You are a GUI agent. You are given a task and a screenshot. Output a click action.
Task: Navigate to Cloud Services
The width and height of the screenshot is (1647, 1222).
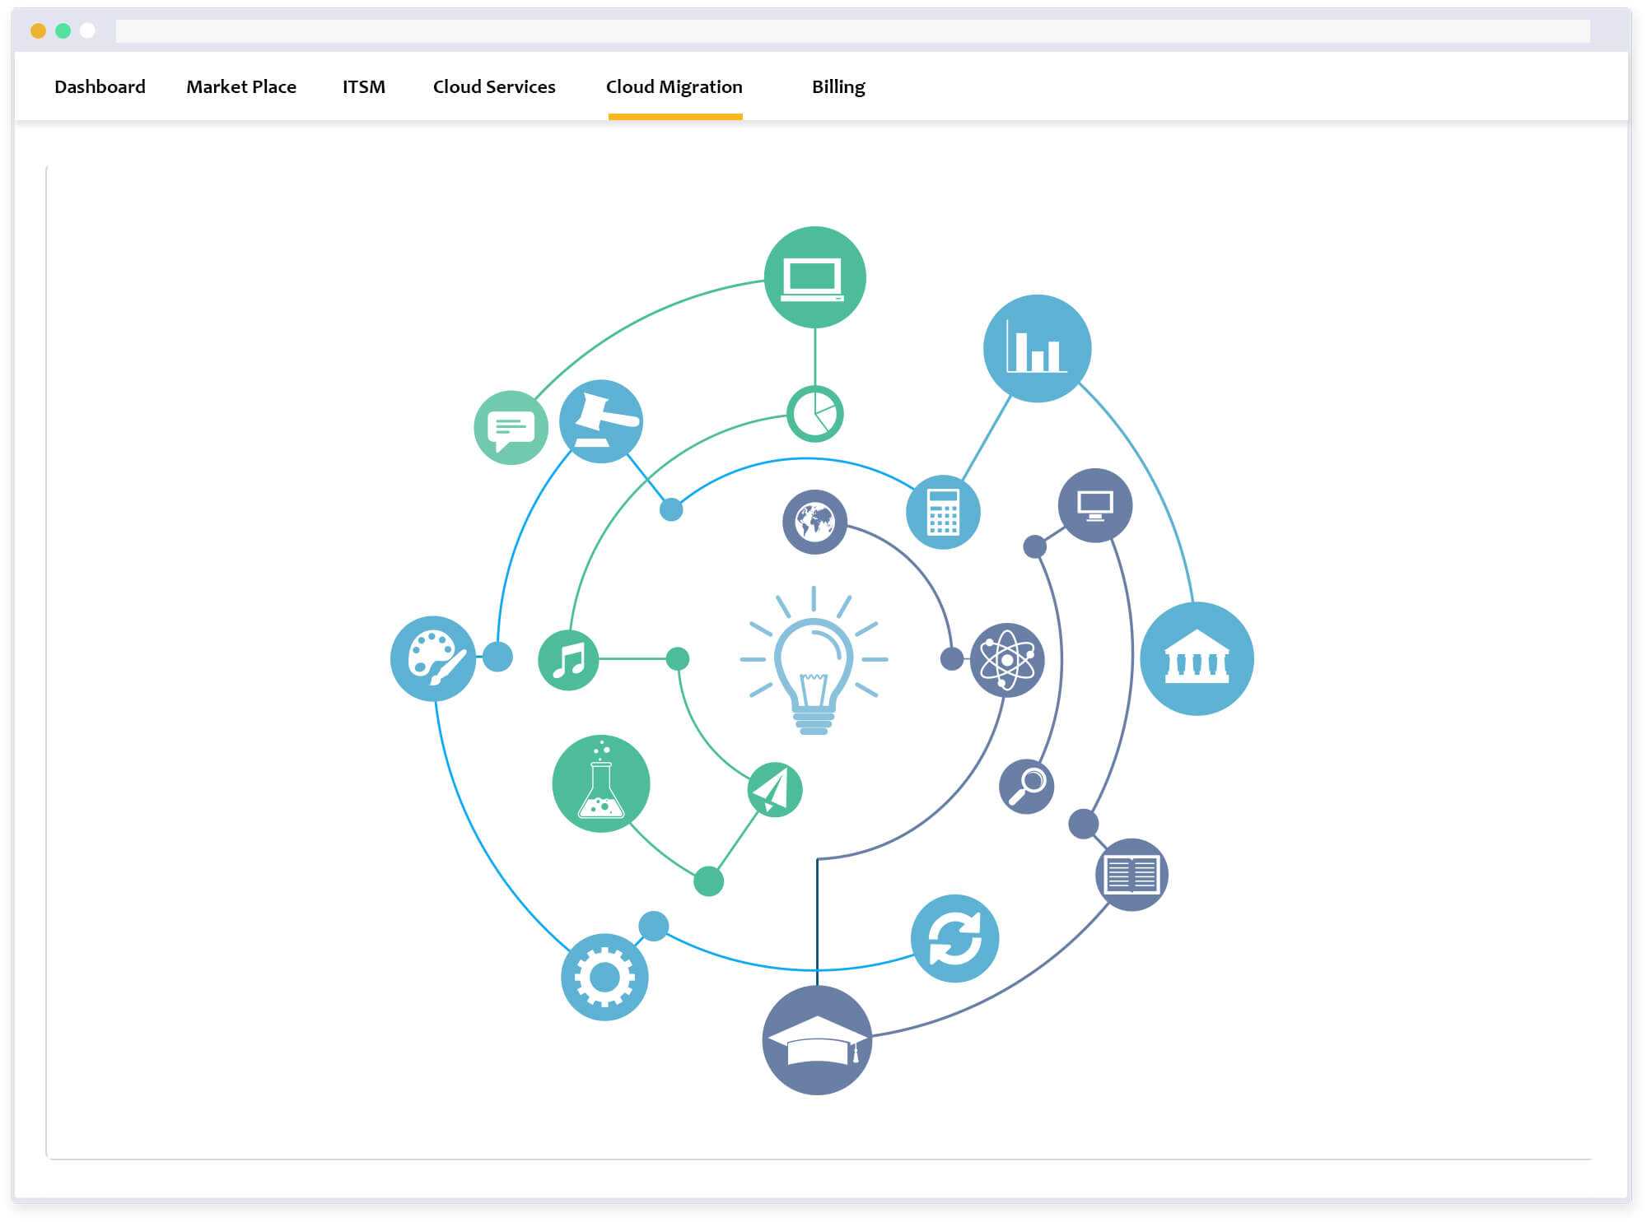[493, 86]
